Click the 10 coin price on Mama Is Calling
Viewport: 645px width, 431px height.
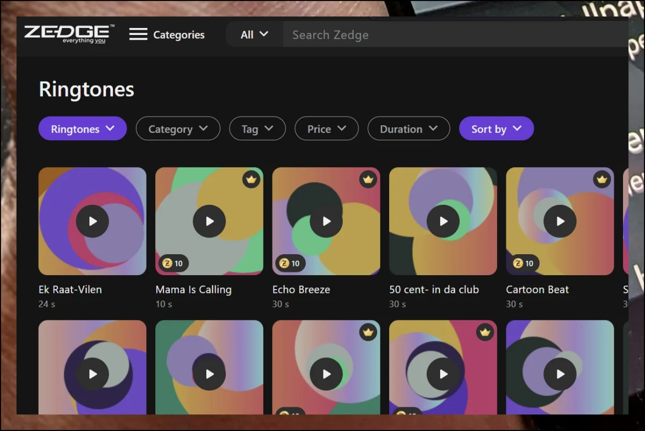pyautogui.click(x=173, y=263)
